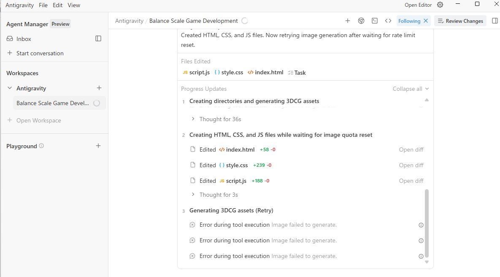Toggle the right side panel icon

point(495,21)
